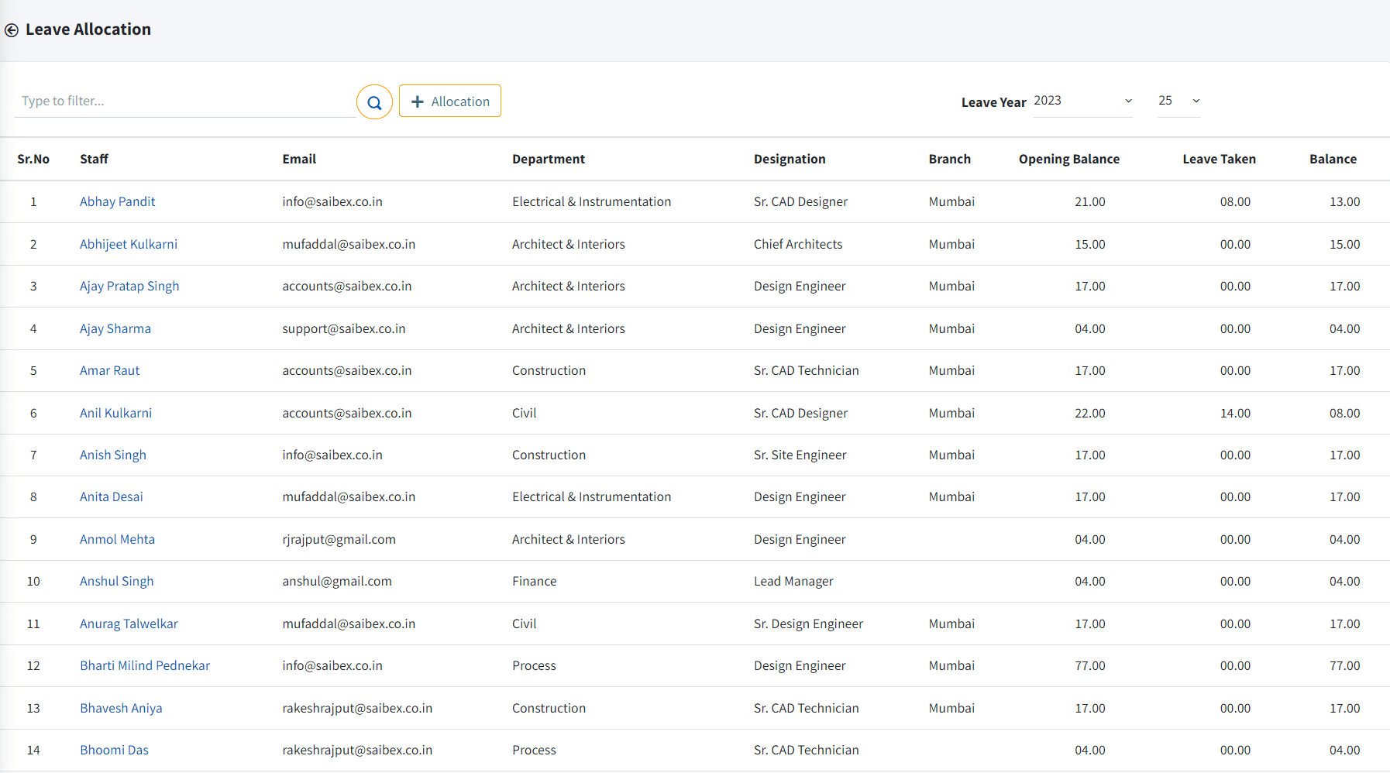The width and height of the screenshot is (1390, 773).
Task: Sort by the Designation column header
Action: tap(790, 159)
